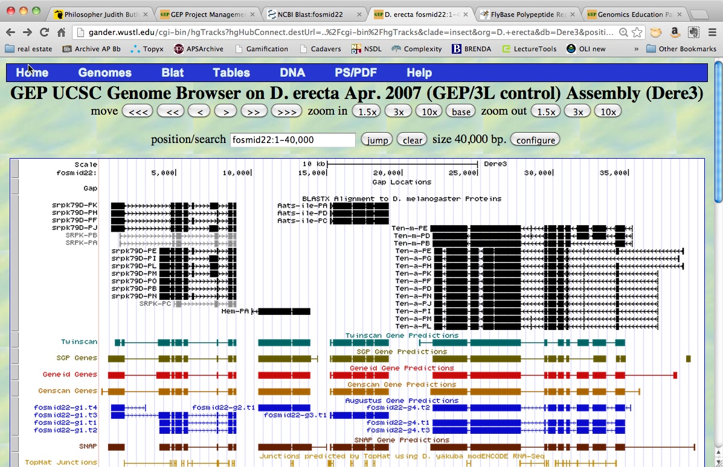Open the Chrome menu icon

pos(711,33)
